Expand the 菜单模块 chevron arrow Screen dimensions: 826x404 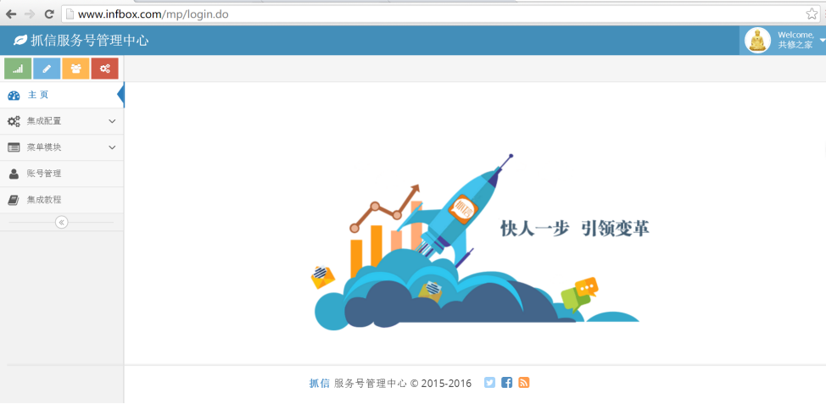pyautogui.click(x=112, y=147)
